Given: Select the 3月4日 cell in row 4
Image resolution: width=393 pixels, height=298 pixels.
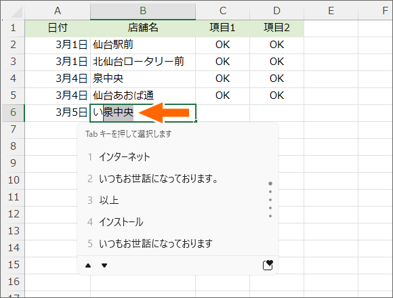Looking at the screenshot, I should pyautogui.click(x=58, y=79).
